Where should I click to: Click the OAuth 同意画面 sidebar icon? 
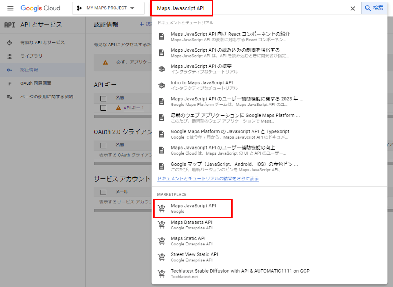point(10,84)
